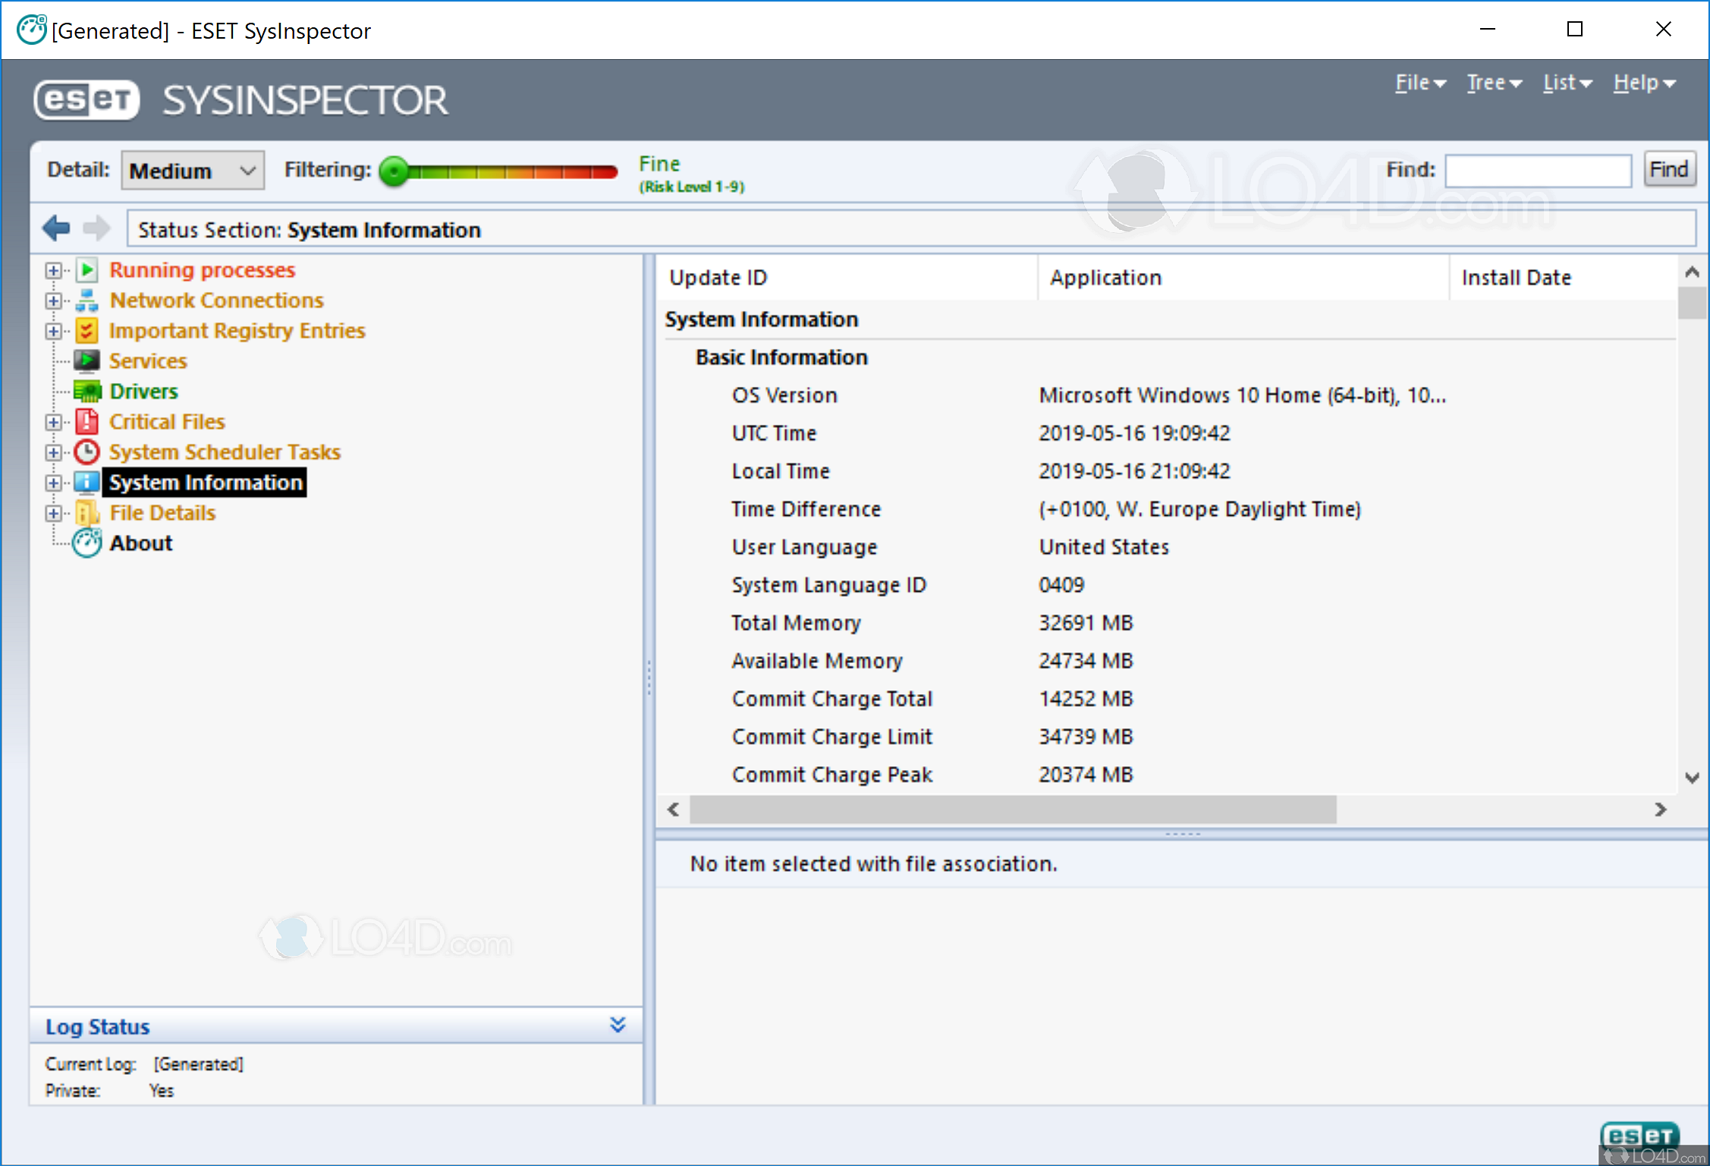Open the File menu
Screen dimensions: 1710x1166
coord(1417,83)
